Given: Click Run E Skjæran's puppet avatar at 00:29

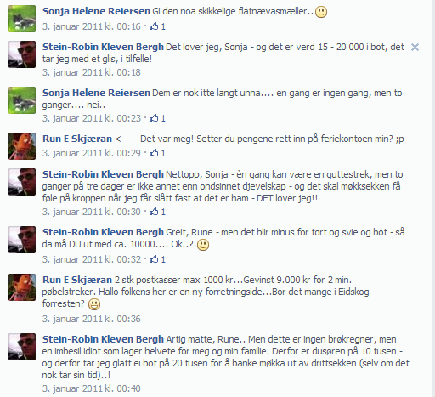Looking at the screenshot, I should [22, 146].
